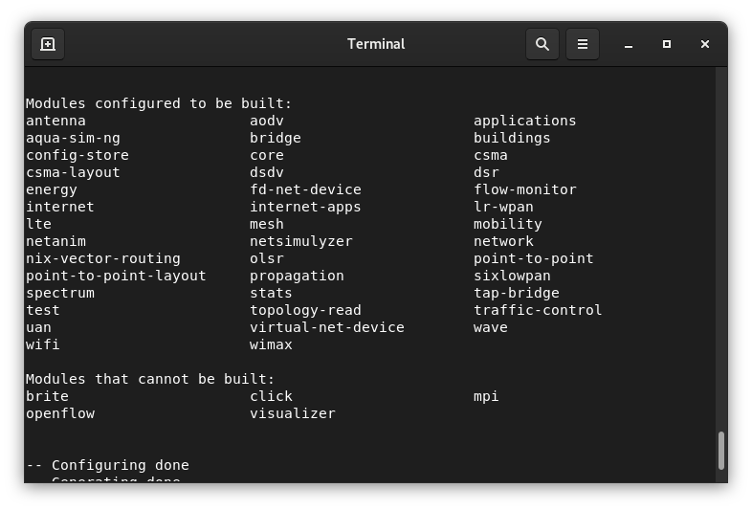Click the 'nix-vector-routing' module name

point(103,258)
